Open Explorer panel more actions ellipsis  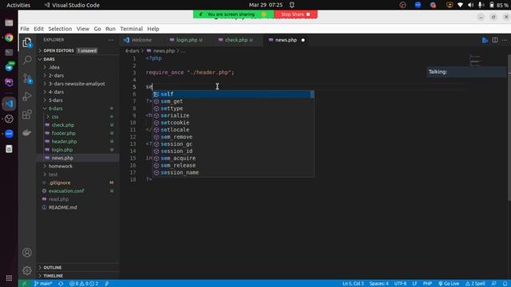click(111, 40)
